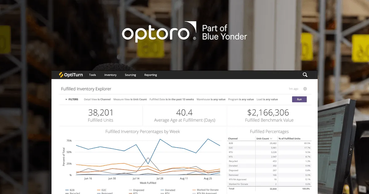Click the OptiTurn logo icon
Screen dimensions: 369x194
click(61, 75)
